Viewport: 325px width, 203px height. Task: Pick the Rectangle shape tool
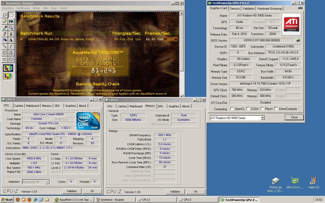tap(5, 53)
